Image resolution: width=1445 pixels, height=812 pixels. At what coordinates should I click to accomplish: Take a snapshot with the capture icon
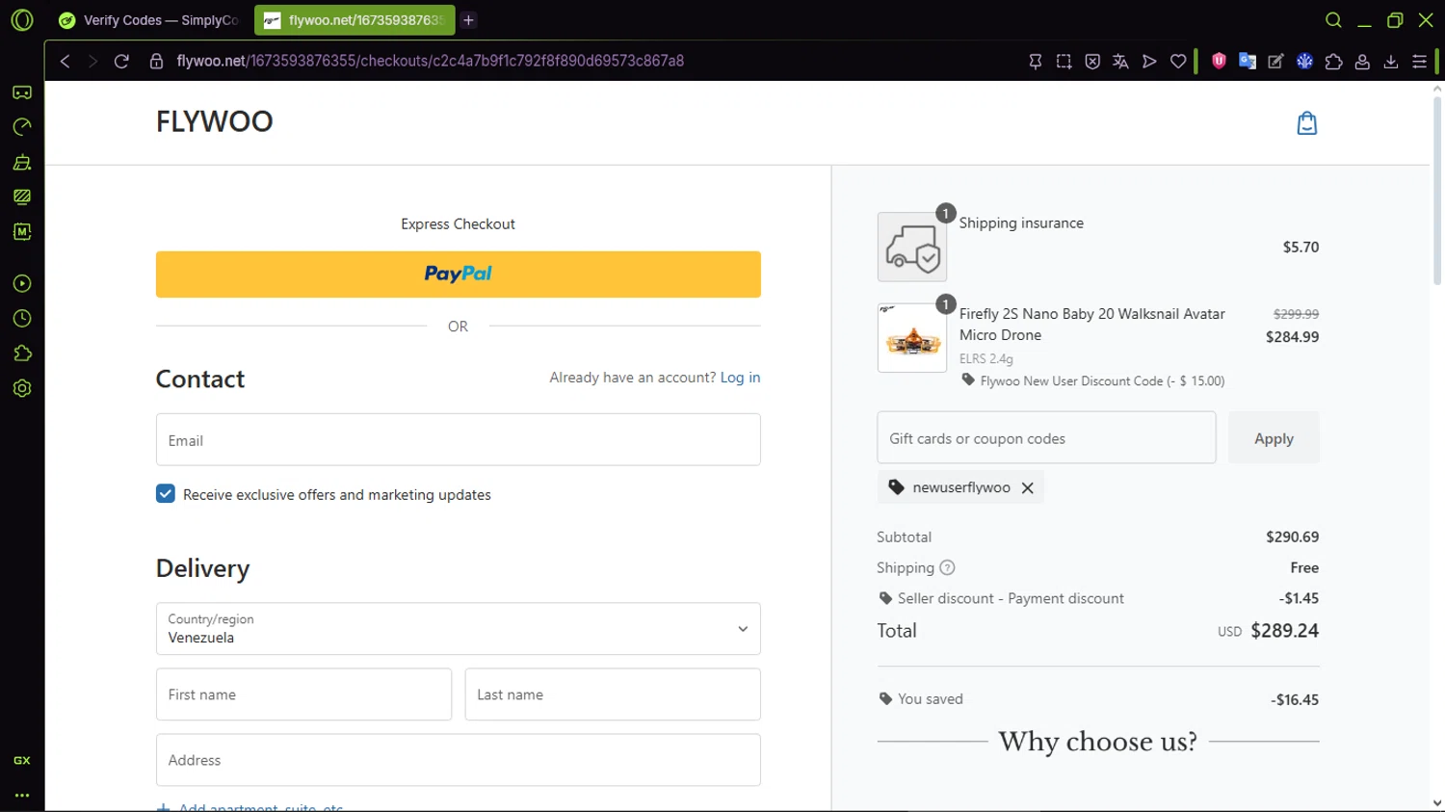pos(1064,61)
